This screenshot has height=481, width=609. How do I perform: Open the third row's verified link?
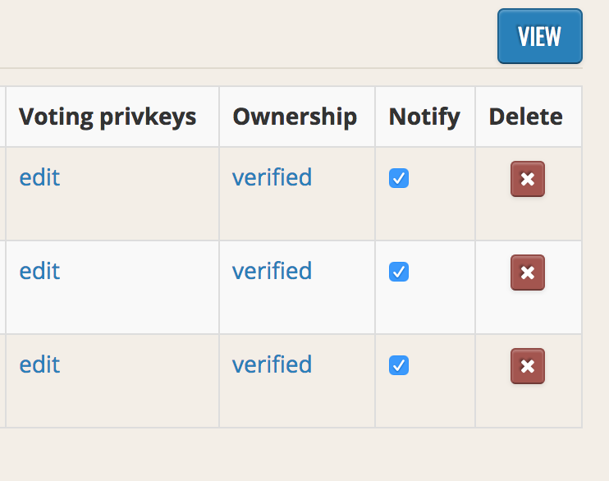pyautogui.click(x=272, y=364)
